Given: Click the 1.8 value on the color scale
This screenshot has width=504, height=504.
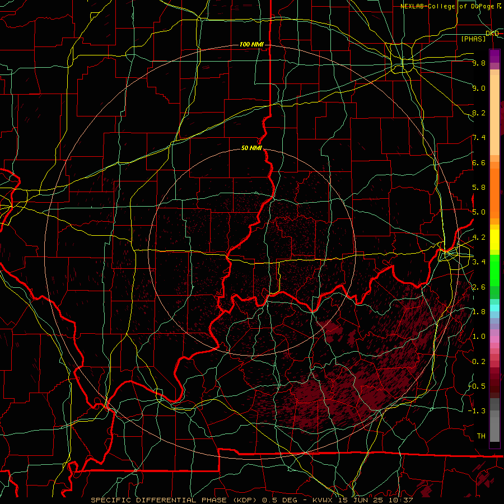Looking at the screenshot, I should (479, 312).
